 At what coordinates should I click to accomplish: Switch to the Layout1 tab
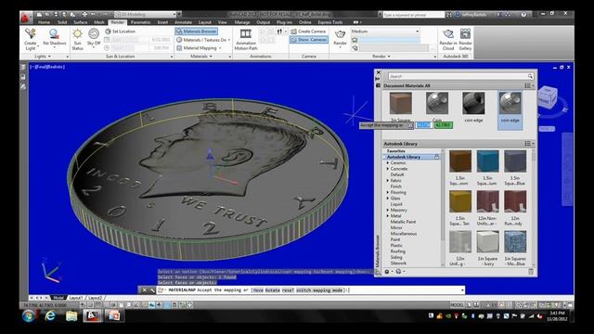tap(76, 298)
